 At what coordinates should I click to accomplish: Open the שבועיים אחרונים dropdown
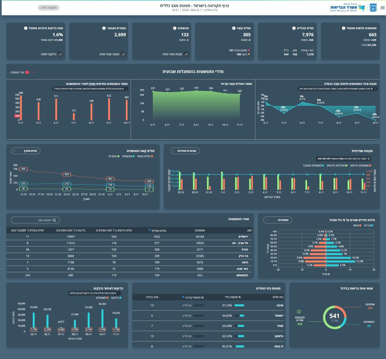click(185, 151)
